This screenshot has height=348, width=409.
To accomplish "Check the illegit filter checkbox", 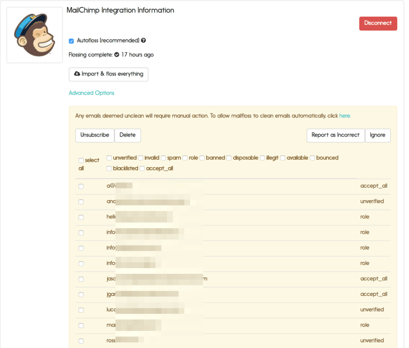I will click(262, 158).
